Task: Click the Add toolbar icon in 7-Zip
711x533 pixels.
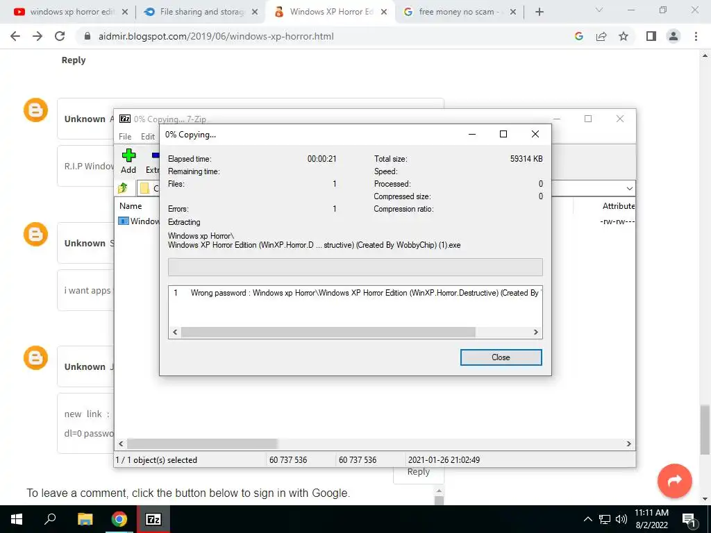Action: pyautogui.click(x=128, y=161)
